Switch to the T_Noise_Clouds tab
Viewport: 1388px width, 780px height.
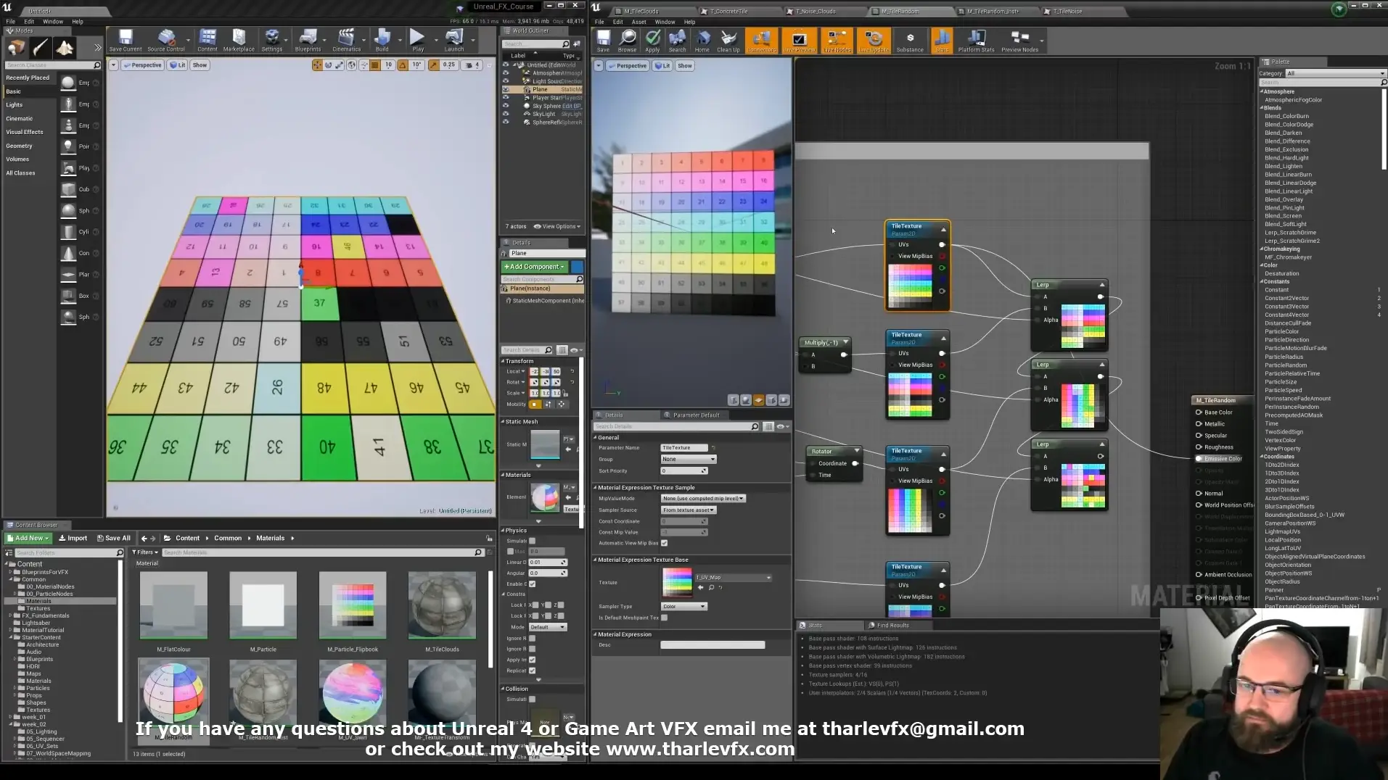pyautogui.click(x=816, y=12)
